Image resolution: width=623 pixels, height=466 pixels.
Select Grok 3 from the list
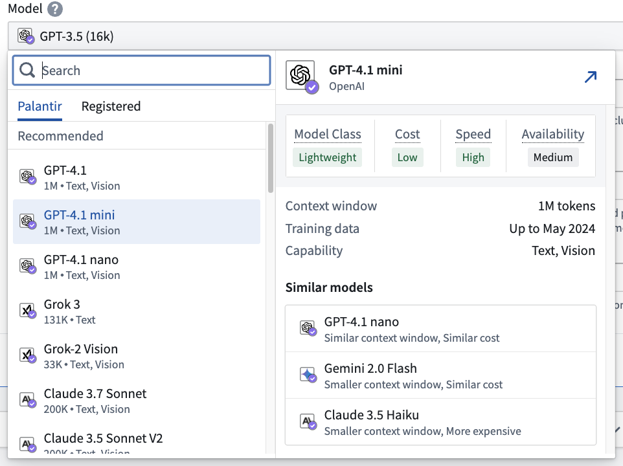tap(137, 311)
